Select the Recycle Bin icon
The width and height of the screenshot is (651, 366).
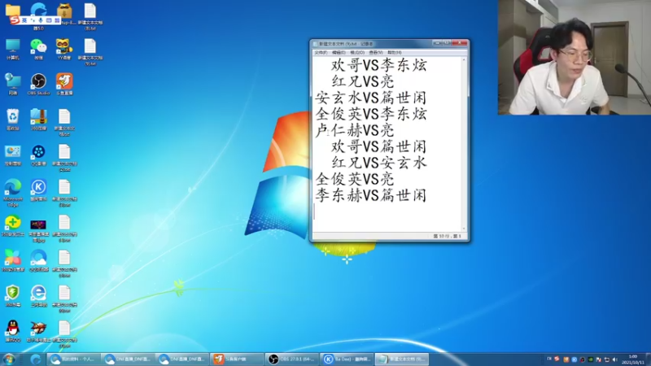tap(12, 120)
